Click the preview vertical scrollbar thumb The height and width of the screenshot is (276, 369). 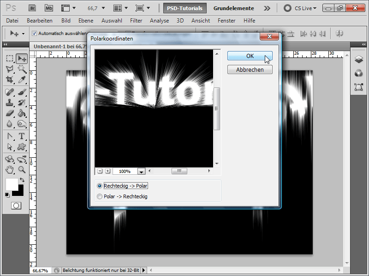[217, 109]
